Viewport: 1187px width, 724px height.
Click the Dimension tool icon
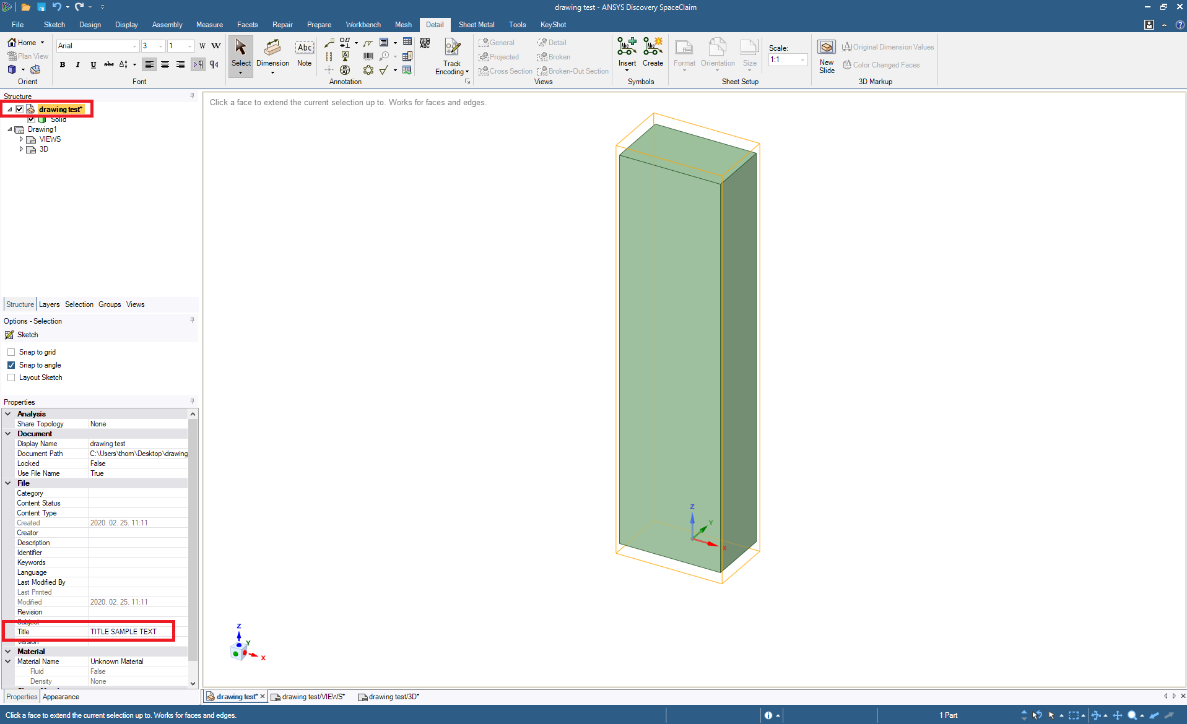(x=272, y=48)
